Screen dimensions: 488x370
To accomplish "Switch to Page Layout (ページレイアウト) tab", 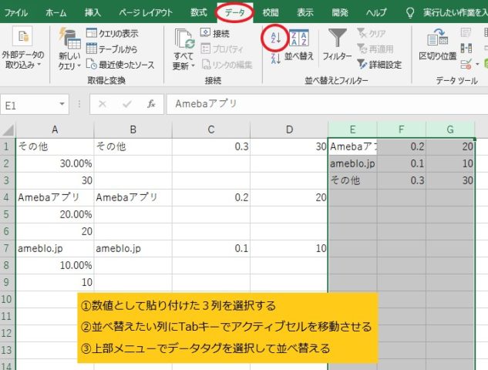I will [x=146, y=12].
